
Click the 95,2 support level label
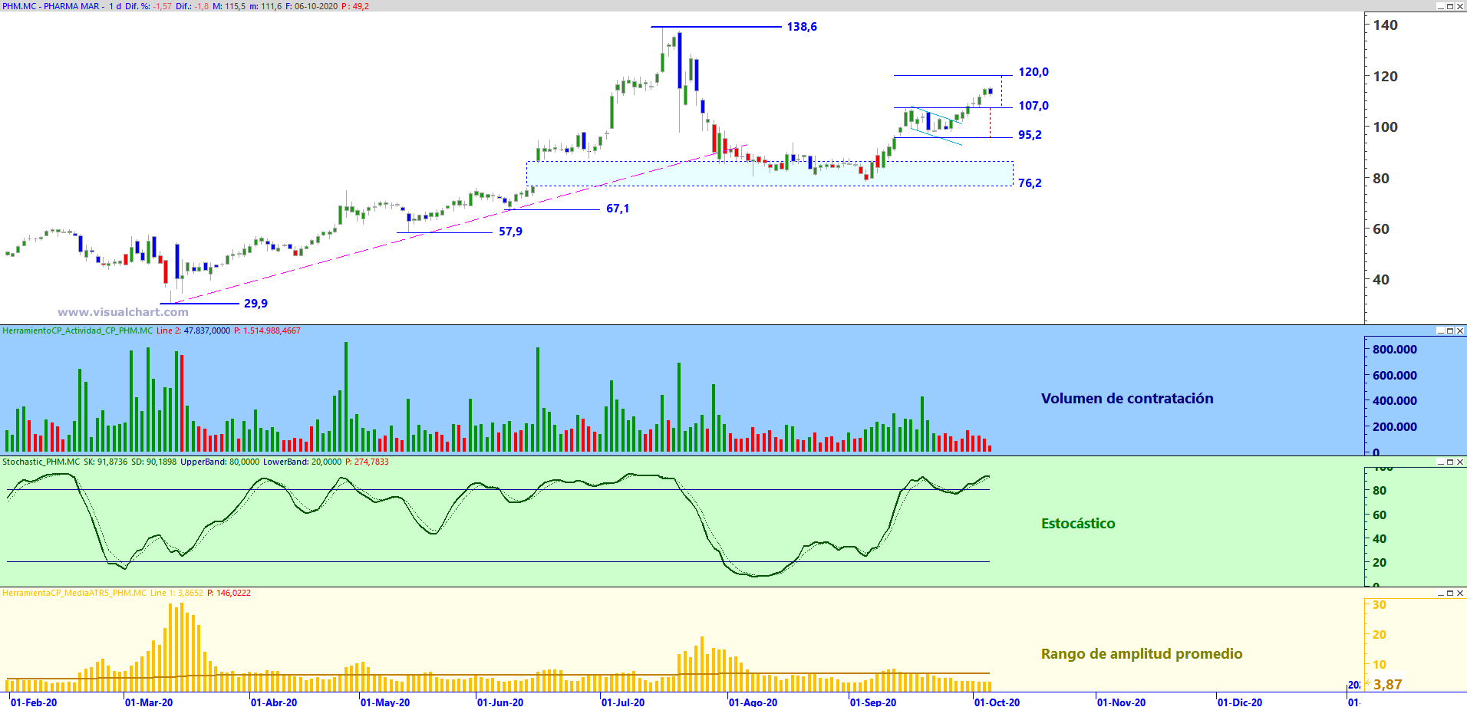[1030, 135]
